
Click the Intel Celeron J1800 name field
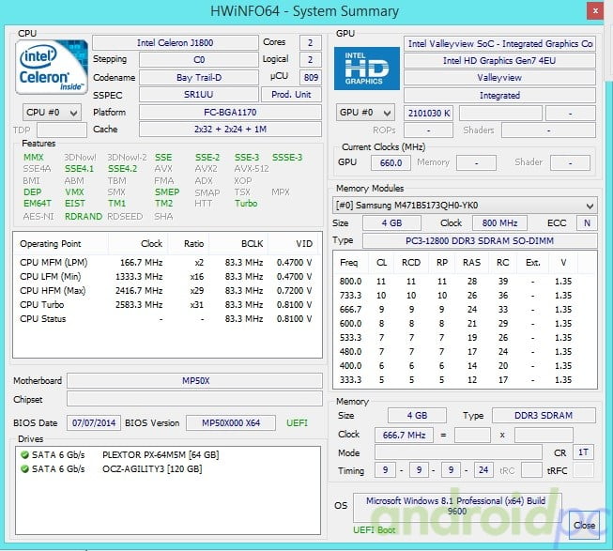[x=176, y=42]
